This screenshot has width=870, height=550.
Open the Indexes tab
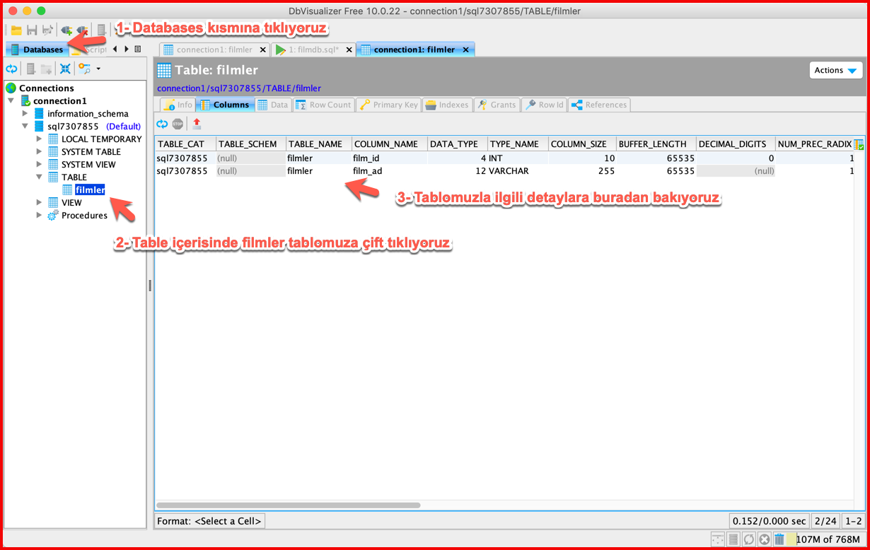(447, 105)
